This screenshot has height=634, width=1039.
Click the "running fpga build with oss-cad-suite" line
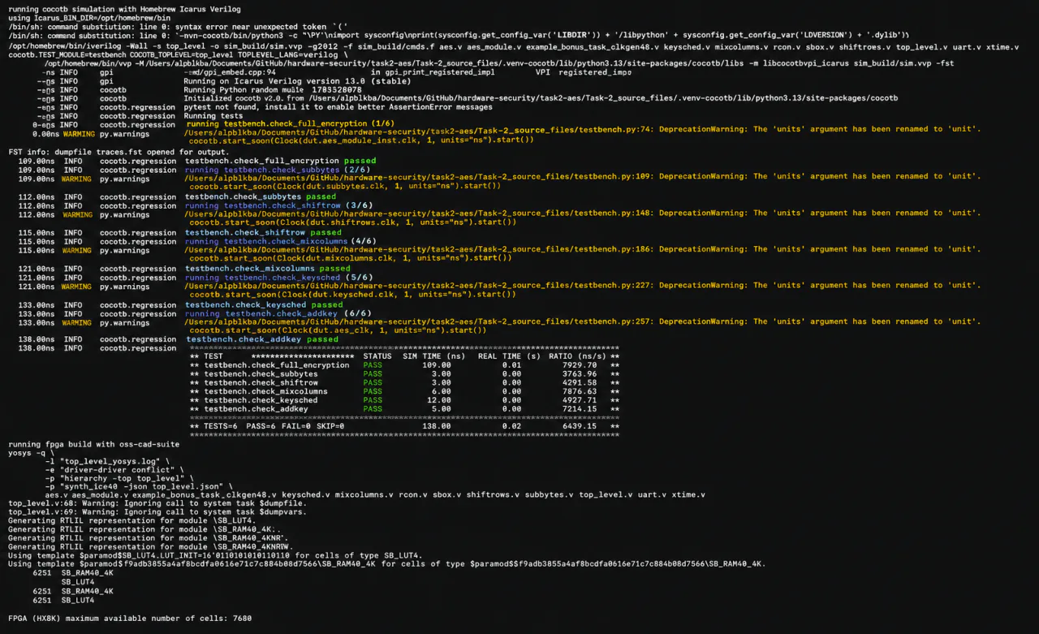(94, 444)
